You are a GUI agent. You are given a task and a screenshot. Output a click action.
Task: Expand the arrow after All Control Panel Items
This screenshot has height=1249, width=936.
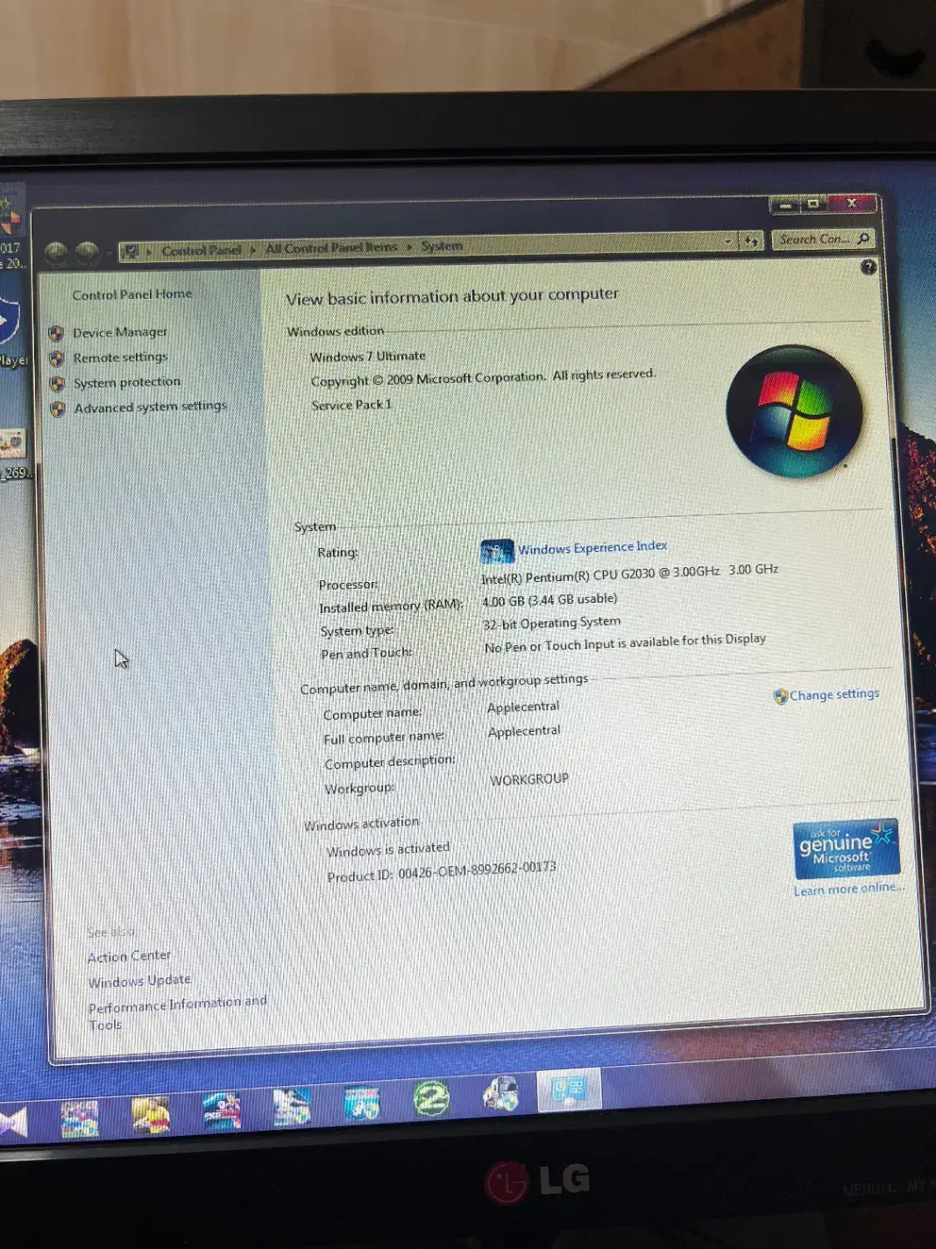point(409,247)
